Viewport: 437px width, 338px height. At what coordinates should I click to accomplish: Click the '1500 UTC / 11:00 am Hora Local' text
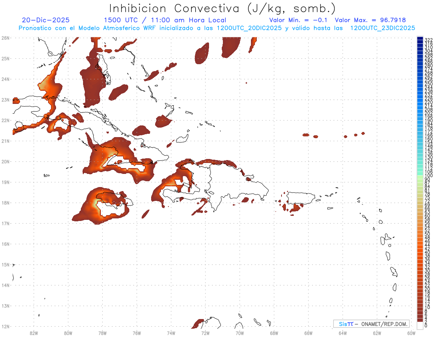click(x=165, y=20)
